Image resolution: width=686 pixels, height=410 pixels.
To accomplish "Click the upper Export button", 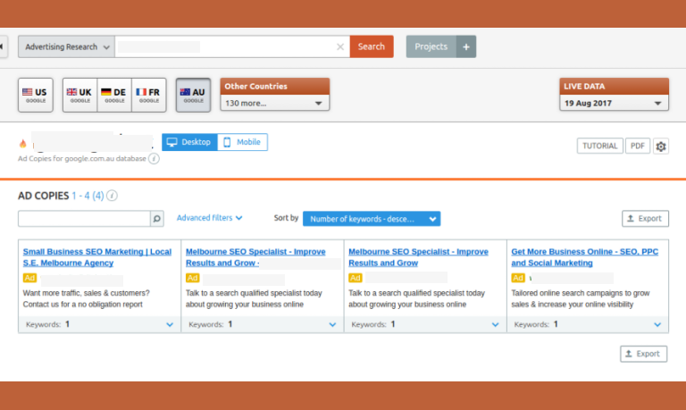I will (x=644, y=218).
